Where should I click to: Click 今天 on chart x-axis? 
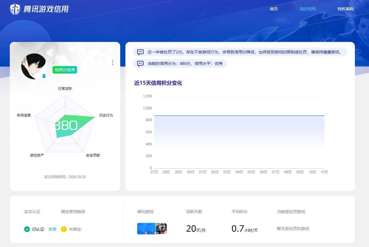click(324, 172)
